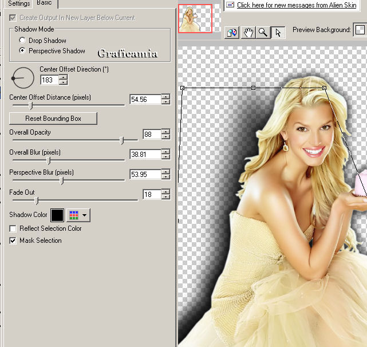The width and height of the screenshot is (367, 347).
Task: Click the Center Offset Direction dial
Action: tap(23, 78)
